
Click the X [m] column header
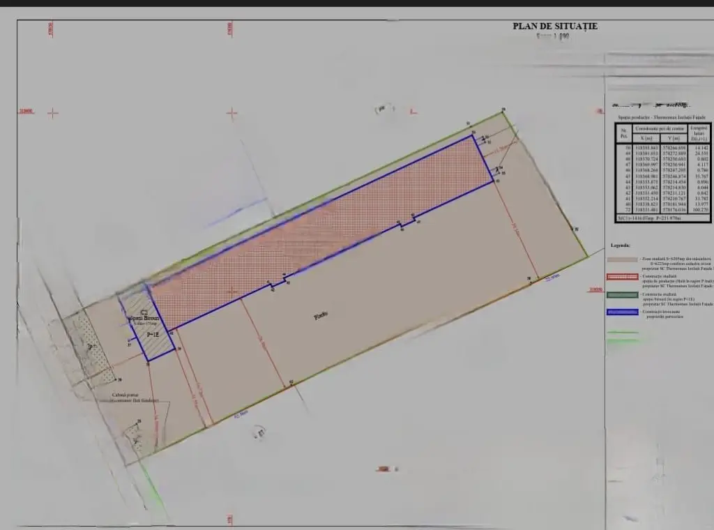point(646,138)
